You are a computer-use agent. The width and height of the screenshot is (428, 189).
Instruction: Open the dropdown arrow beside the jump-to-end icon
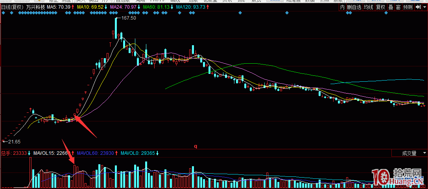(424, 7)
